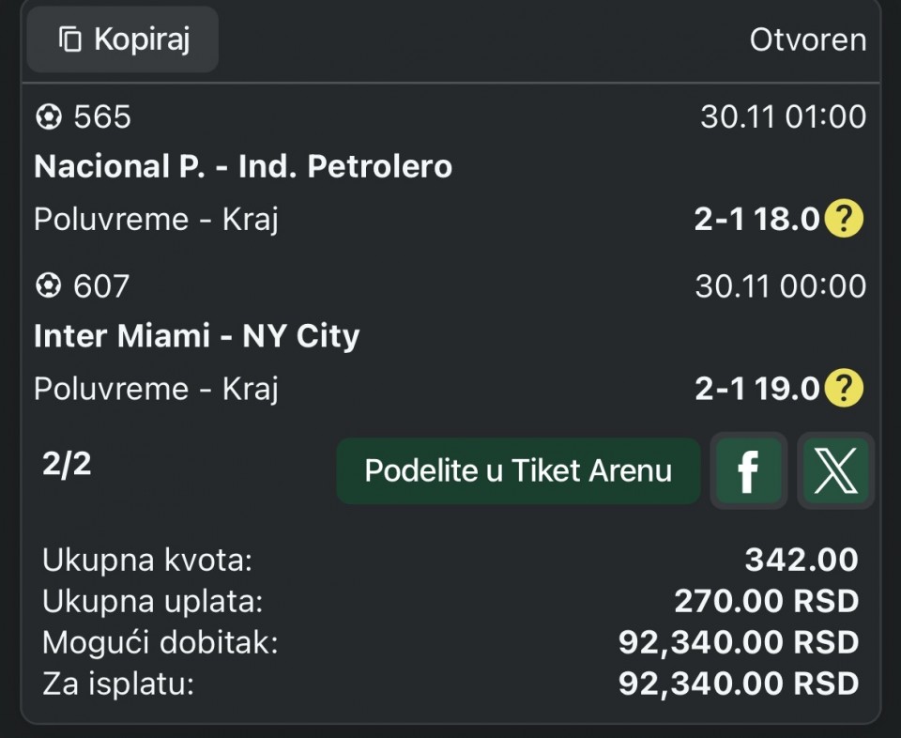
Task: Share ticket on Facebook icon
Action: [747, 471]
